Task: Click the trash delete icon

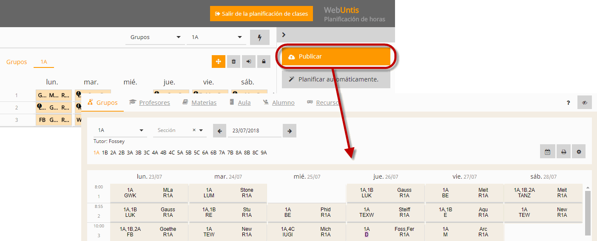Action: click(x=233, y=62)
